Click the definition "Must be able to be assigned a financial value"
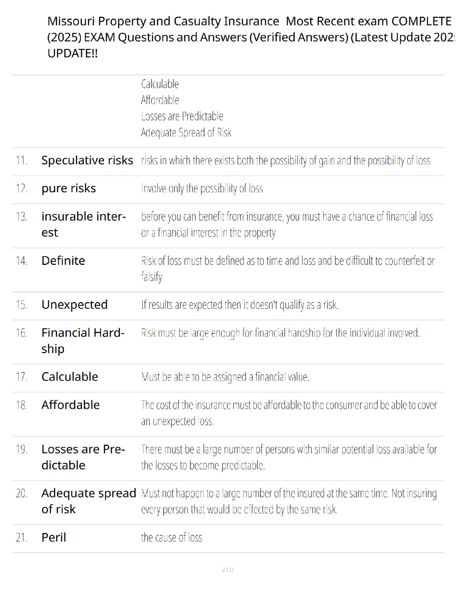This screenshot has width=456, height=590. [225, 377]
